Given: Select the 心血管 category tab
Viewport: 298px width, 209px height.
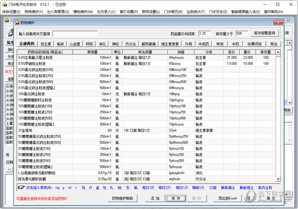Looking at the screenshot, I should coord(75,44).
